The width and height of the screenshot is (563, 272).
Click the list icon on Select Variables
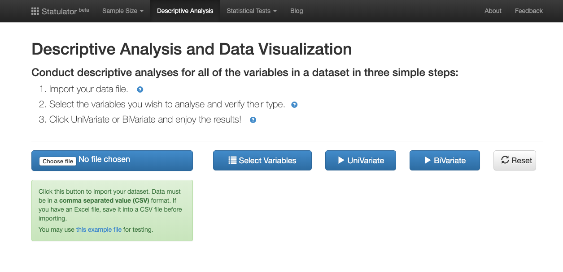pyautogui.click(x=234, y=160)
